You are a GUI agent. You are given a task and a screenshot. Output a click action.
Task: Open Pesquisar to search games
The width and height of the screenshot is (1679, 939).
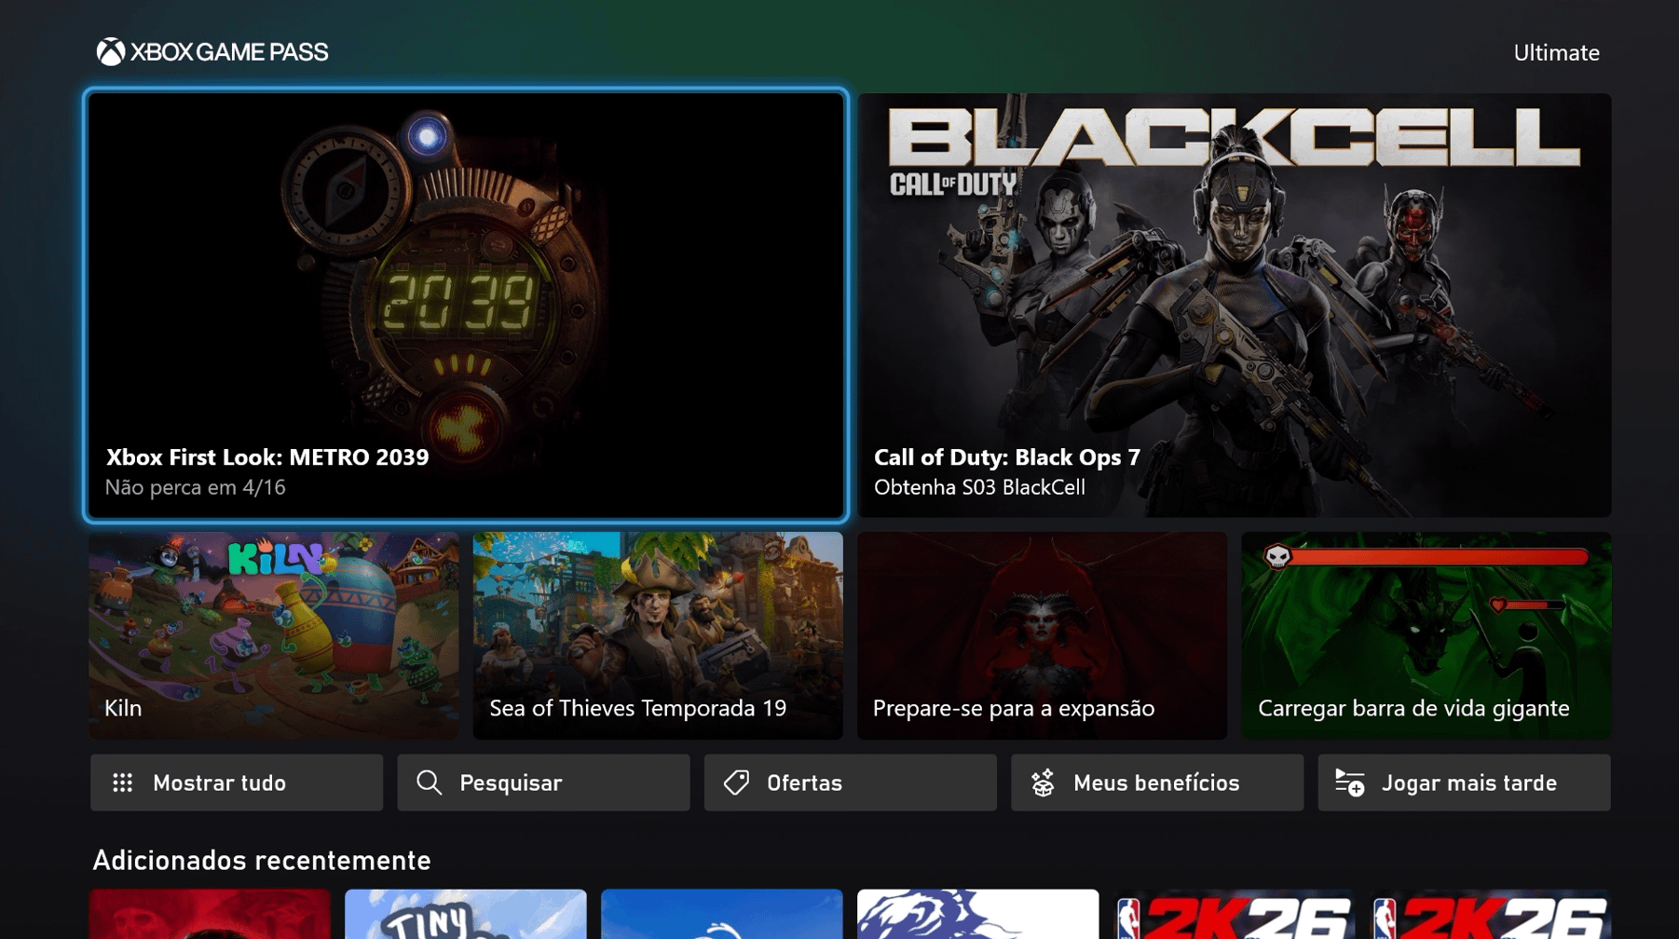pos(543,783)
